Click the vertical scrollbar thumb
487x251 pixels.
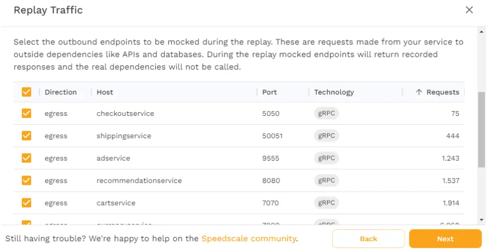[482, 130]
